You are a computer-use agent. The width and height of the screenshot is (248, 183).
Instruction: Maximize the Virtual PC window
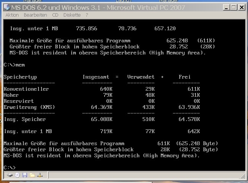coord(234,8)
